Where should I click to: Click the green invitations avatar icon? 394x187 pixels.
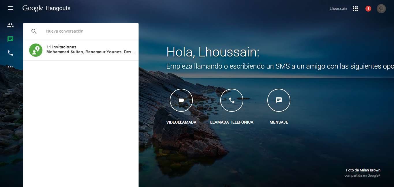point(36,50)
